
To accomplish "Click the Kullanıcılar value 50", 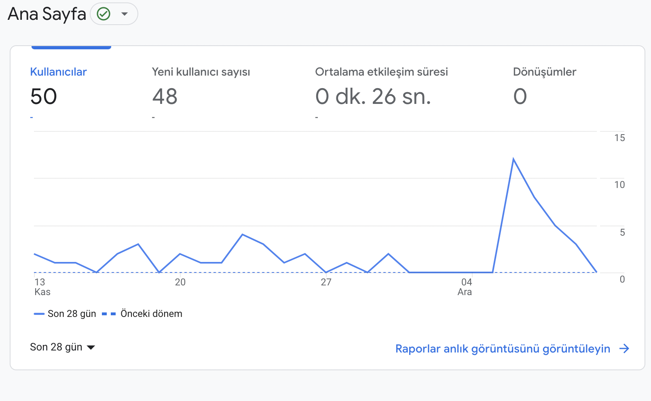I will [x=44, y=97].
